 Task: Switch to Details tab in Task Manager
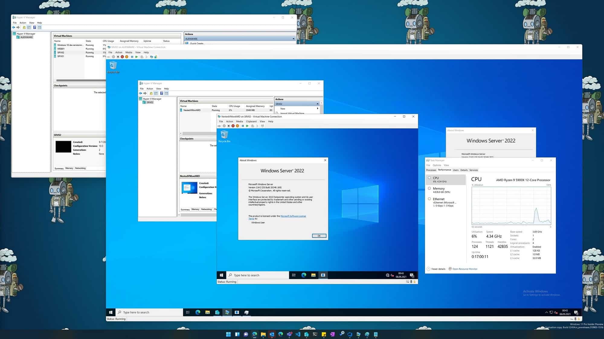click(x=464, y=170)
